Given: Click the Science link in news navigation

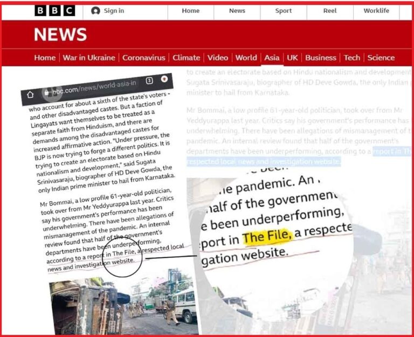Looking at the screenshot, I should (381, 58).
